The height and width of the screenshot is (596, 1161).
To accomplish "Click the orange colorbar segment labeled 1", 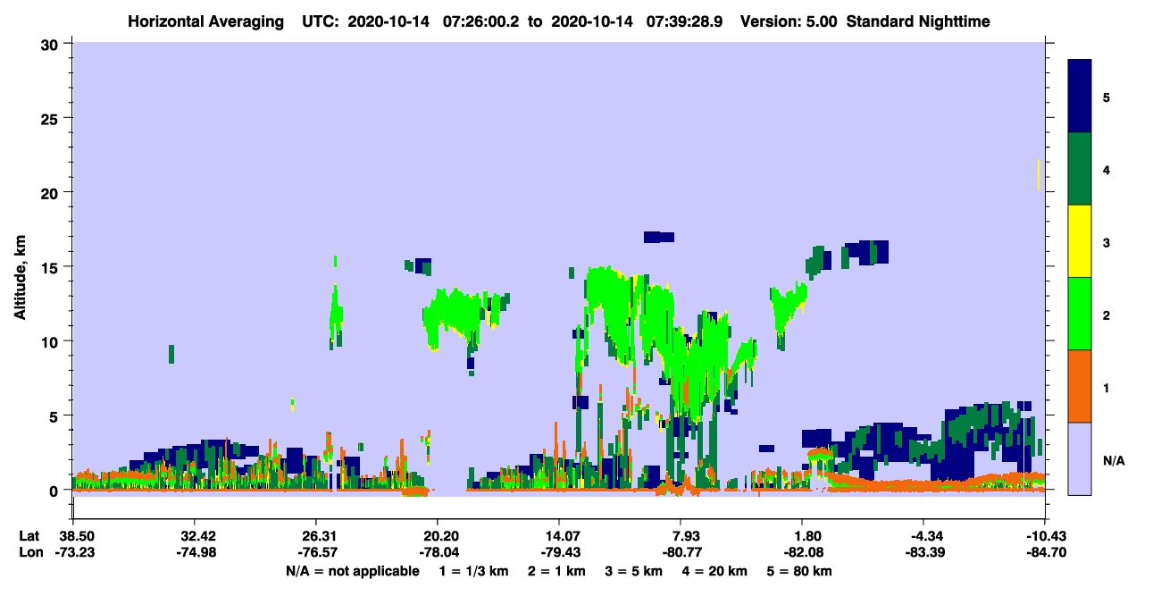I will (1080, 386).
